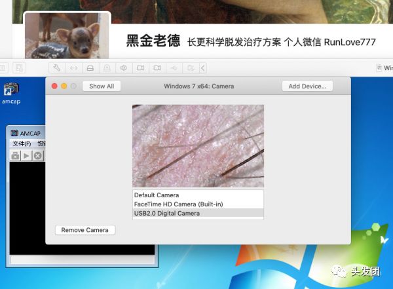Screen dimensions: 393x289
Task: Select Default Camera in the list
Action: click(x=198, y=195)
